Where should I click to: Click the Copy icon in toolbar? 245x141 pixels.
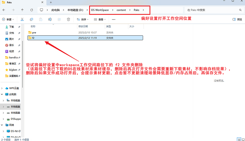(31, 19)
